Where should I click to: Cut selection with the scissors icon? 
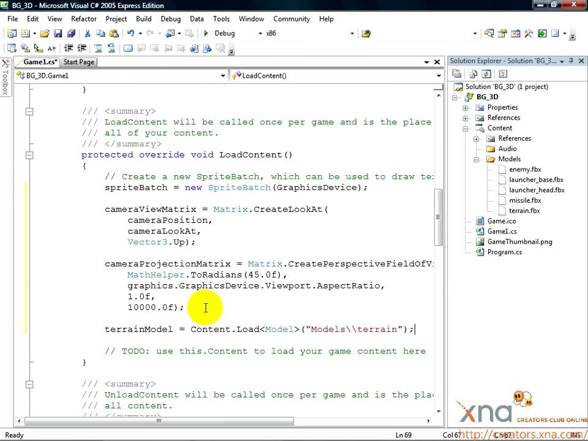coord(88,33)
